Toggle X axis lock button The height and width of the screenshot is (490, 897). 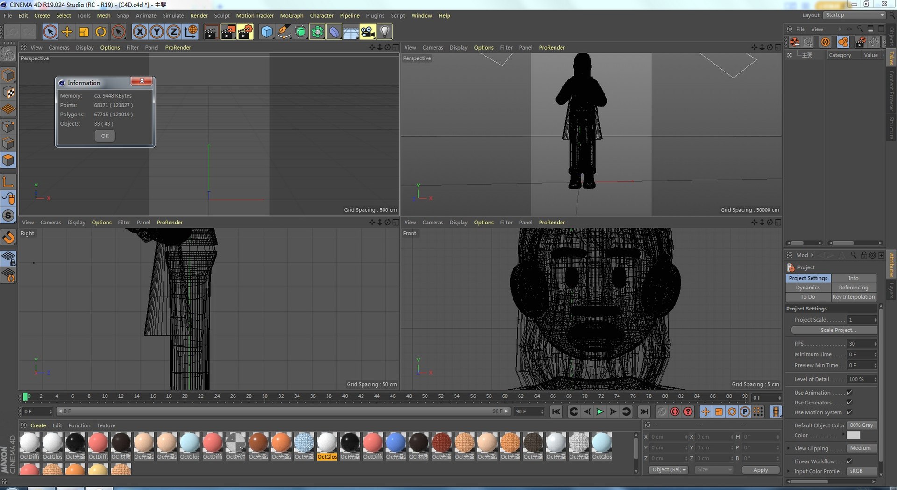140,32
